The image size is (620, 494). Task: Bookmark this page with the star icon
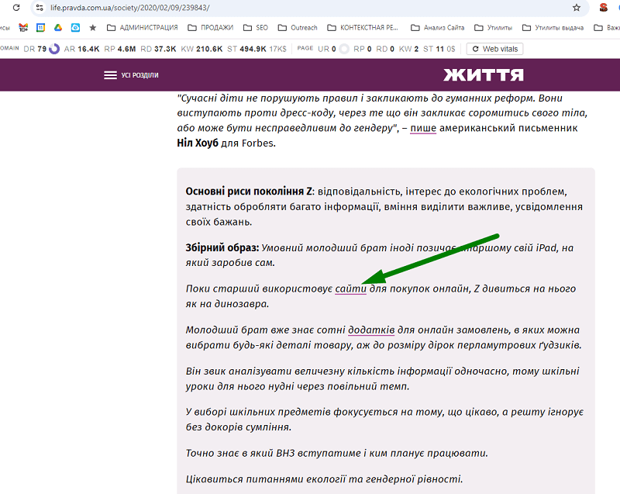pyautogui.click(x=577, y=8)
